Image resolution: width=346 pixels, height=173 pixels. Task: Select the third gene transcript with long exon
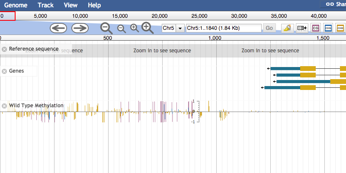[x=309, y=81]
